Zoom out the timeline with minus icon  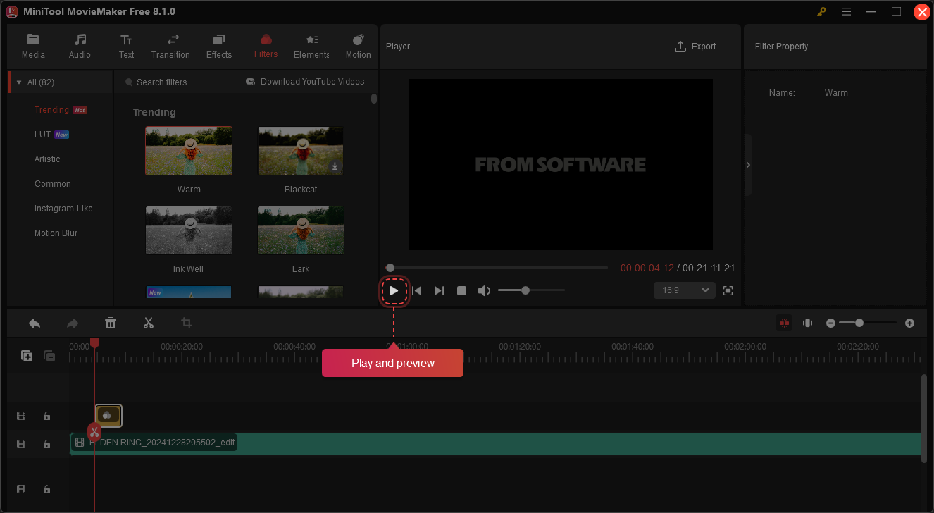pyautogui.click(x=830, y=323)
